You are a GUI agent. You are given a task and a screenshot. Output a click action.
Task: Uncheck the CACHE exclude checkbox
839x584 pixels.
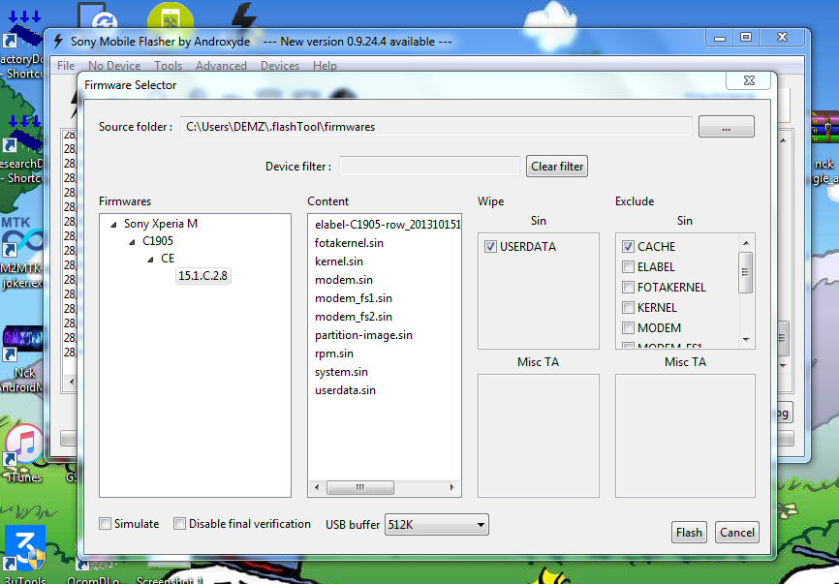(628, 247)
